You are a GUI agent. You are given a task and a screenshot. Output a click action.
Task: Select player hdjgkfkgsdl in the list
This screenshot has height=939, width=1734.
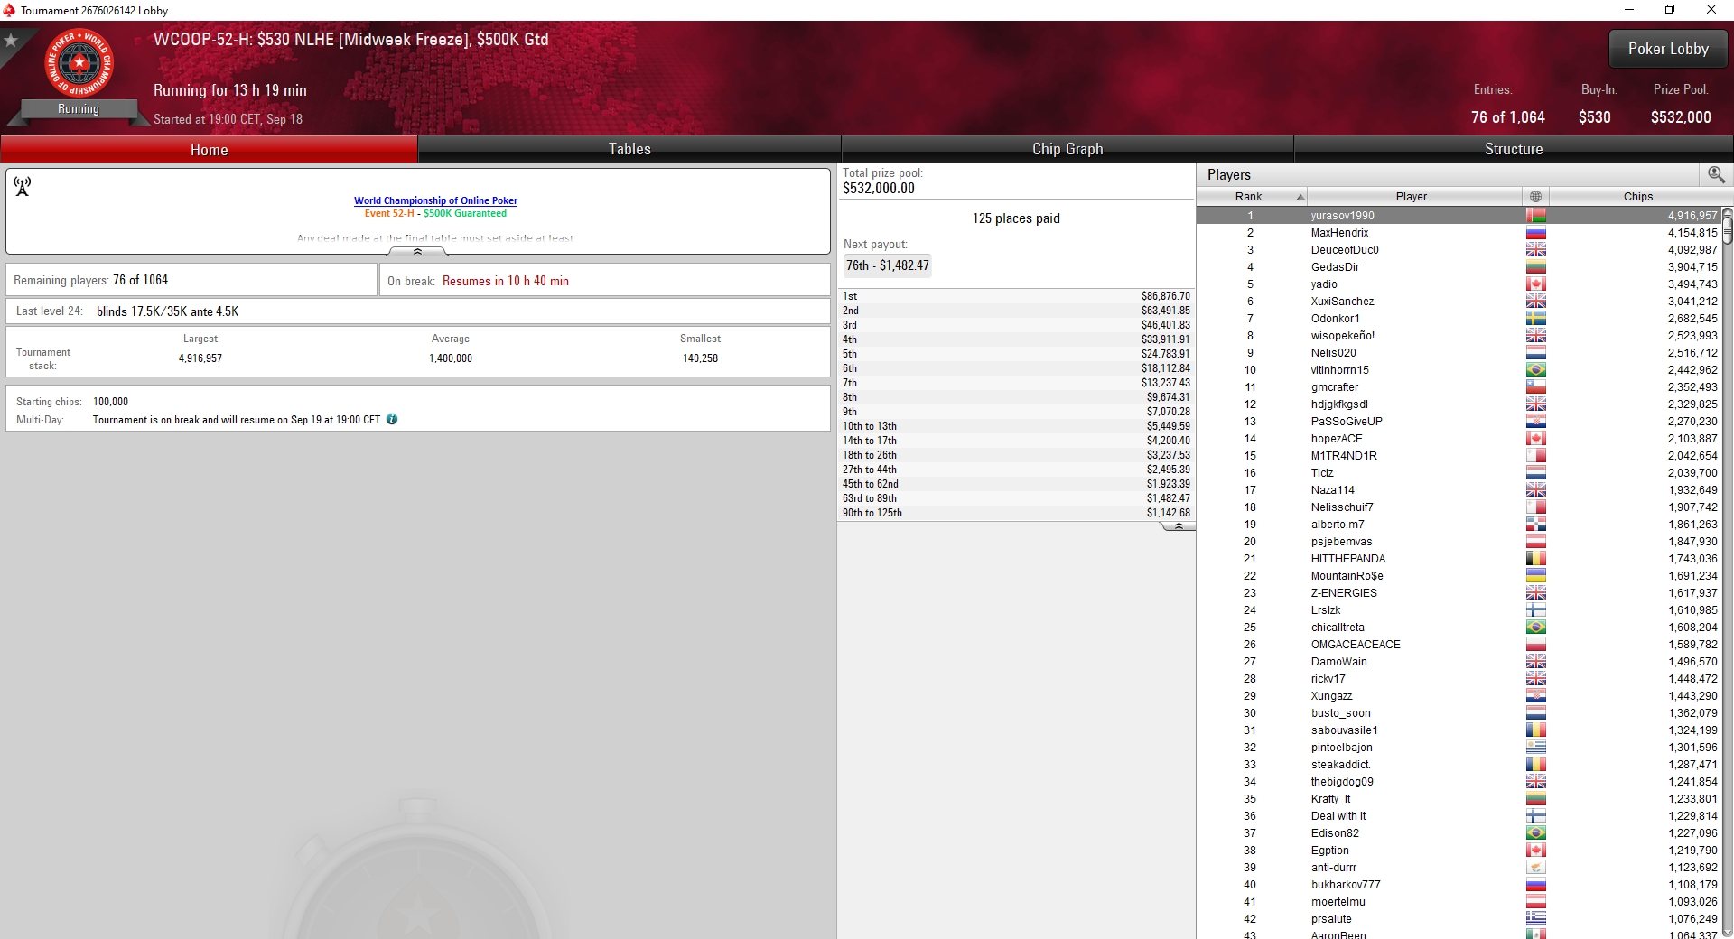point(1459,404)
